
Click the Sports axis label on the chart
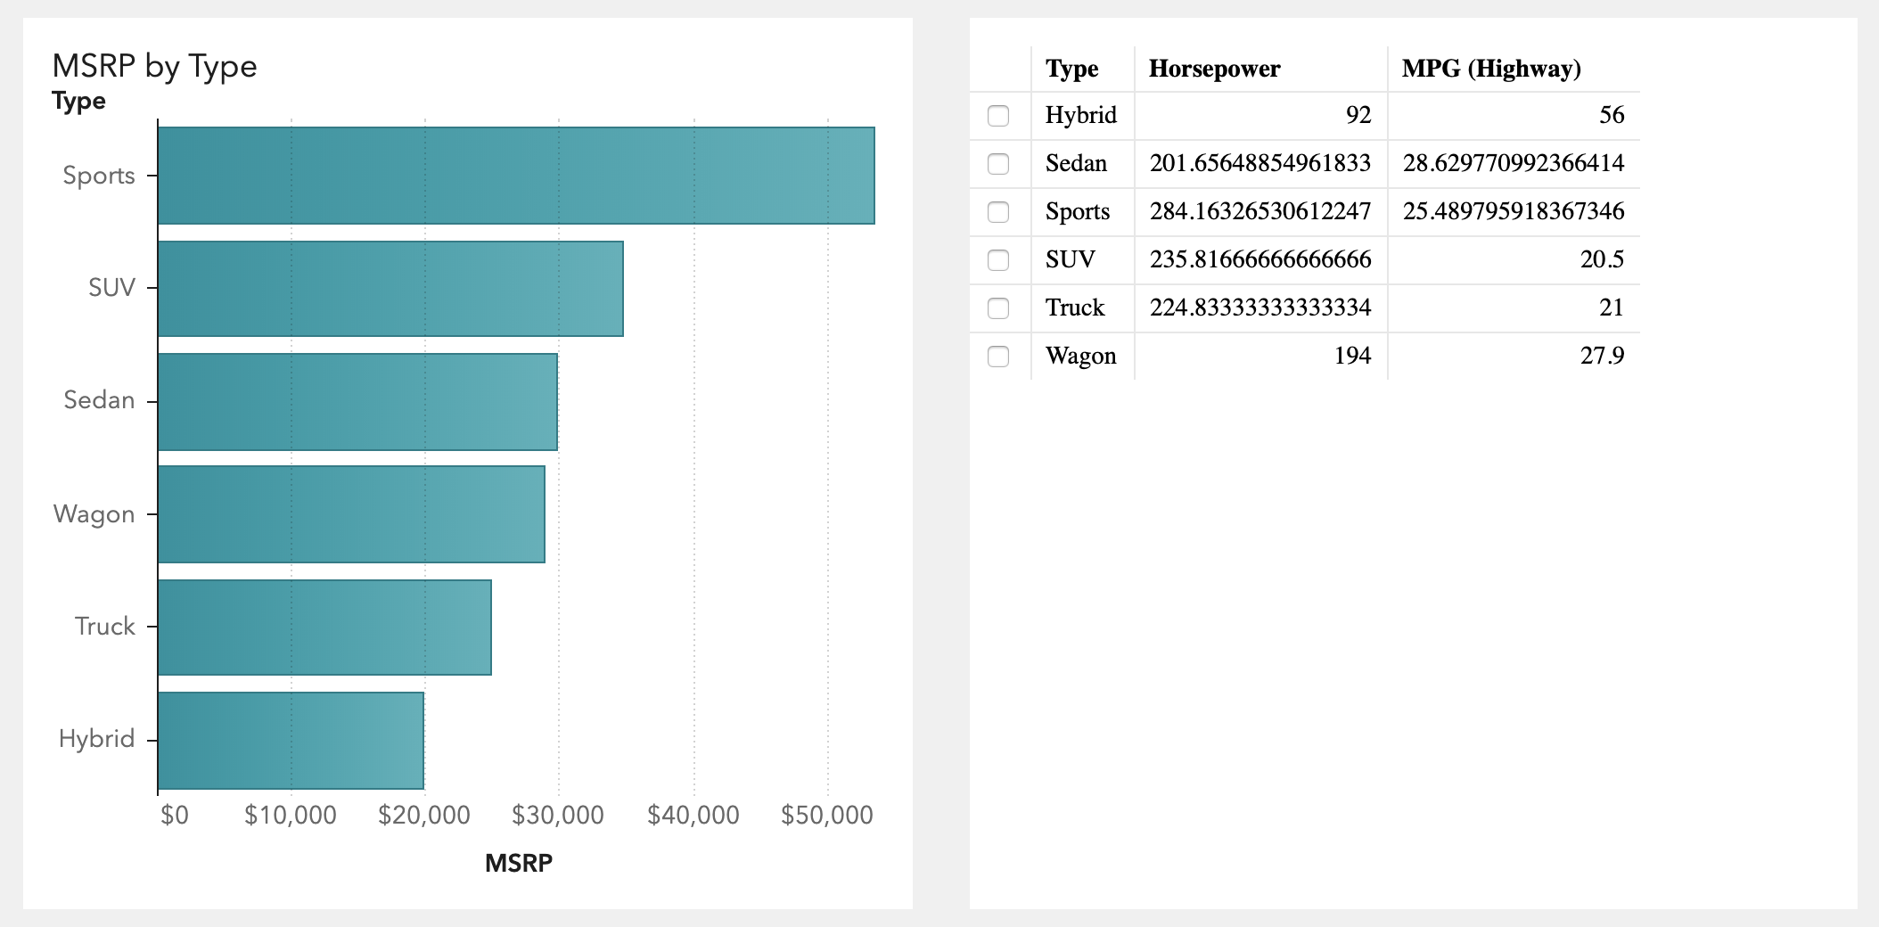point(99,175)
